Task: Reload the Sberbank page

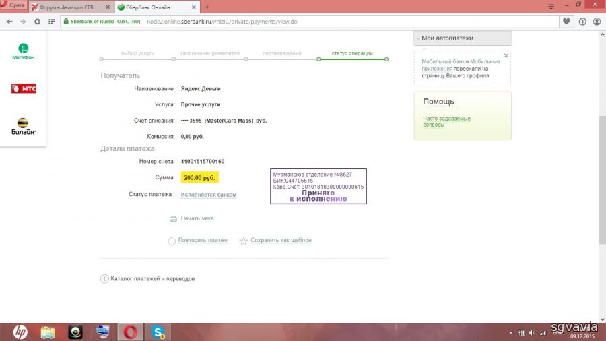Action: click(x=38, y=22)
